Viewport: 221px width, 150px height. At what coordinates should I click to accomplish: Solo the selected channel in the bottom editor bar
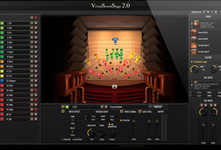102,107
